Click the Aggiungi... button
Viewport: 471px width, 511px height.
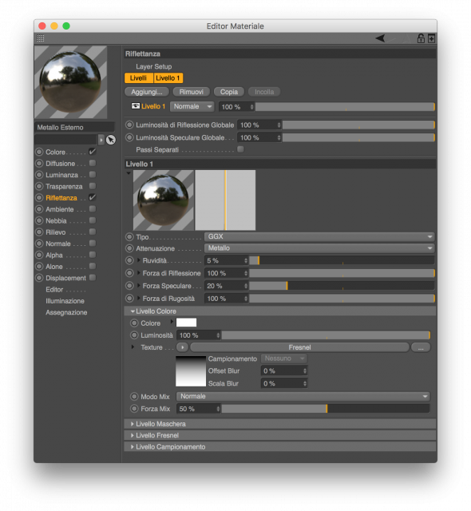tap(147, 92)
